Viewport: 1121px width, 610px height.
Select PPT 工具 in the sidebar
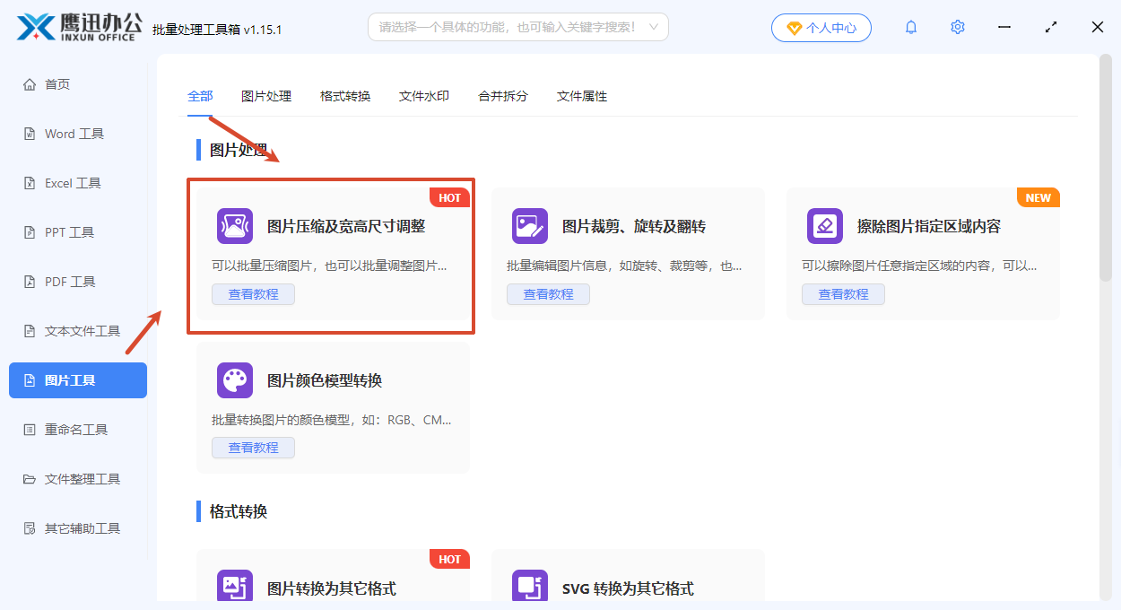tap(78, 232)
